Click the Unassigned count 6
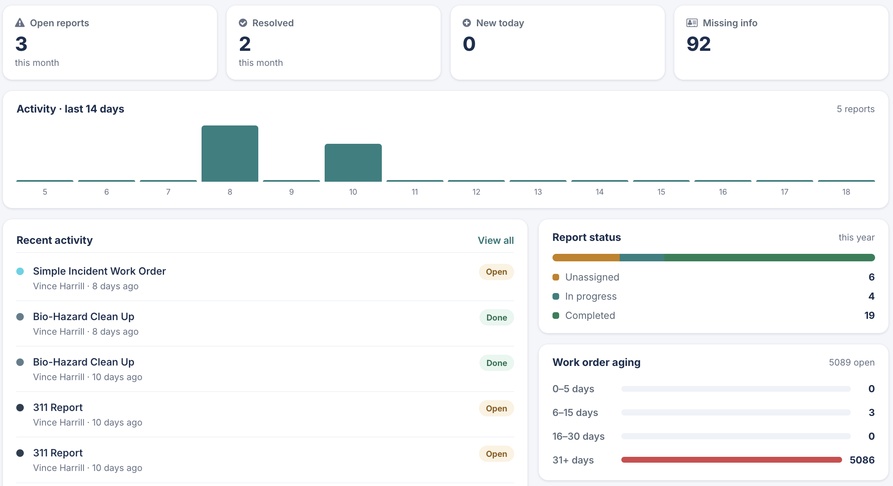The image size is (893, 486). click(x=871, y=277)
